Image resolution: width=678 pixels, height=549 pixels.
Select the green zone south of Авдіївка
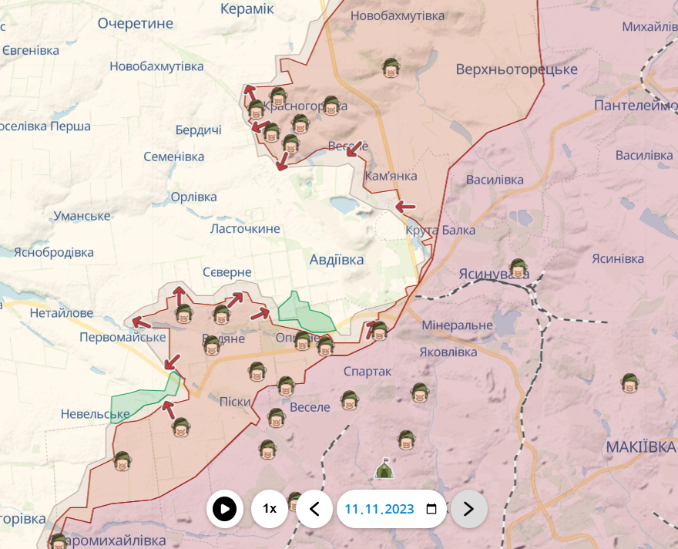pyautogui.click(x=303, y=312)
